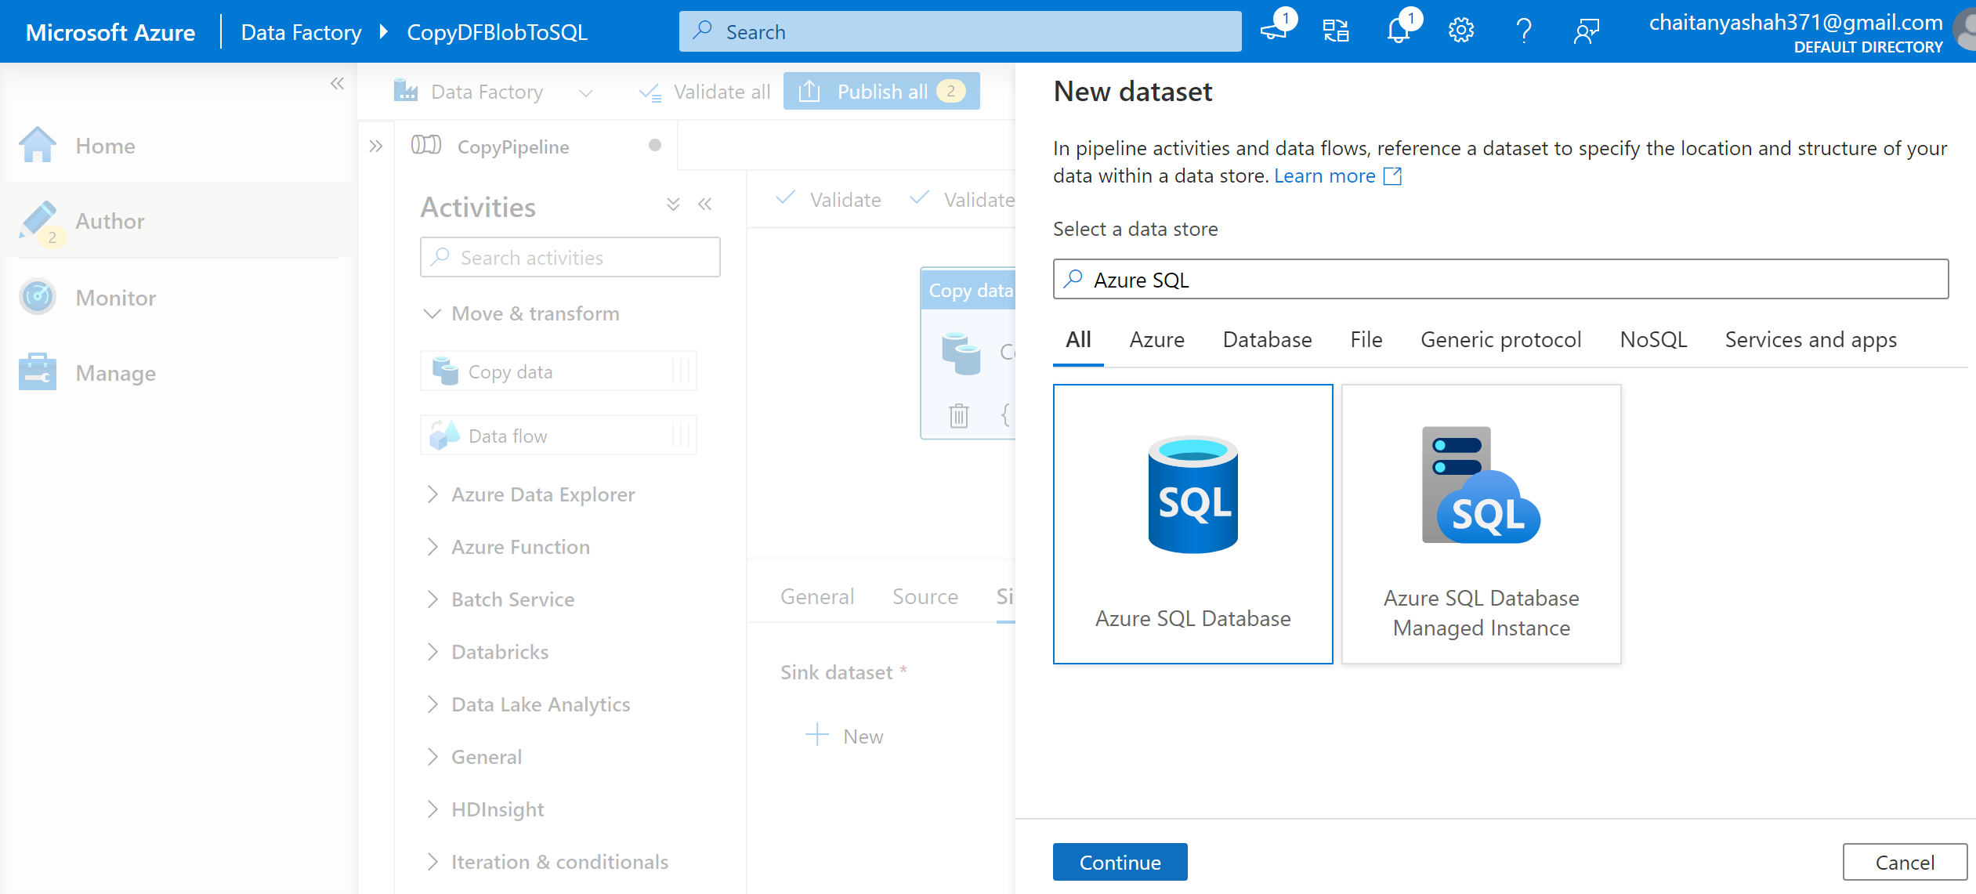
Task: Select the Database data store tab
Action: click(1267, 339)
